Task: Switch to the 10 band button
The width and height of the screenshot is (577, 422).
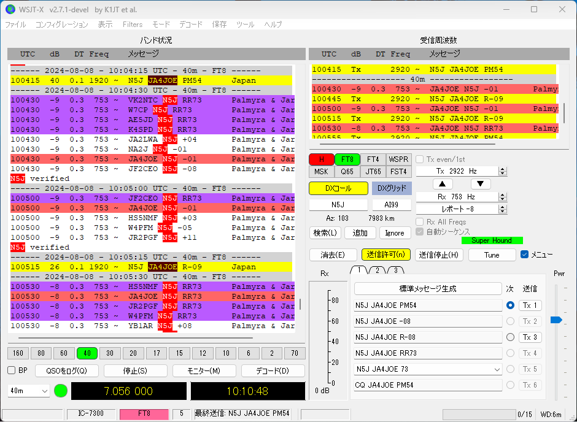Action: point(225,353)
